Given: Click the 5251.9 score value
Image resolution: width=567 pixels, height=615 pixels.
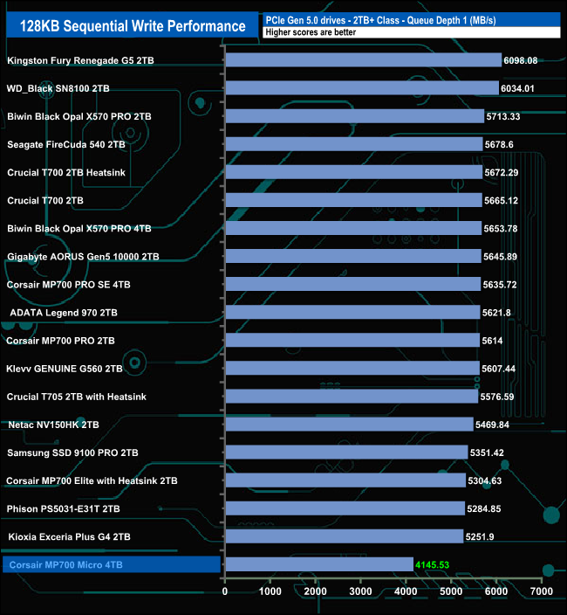Looking at the screenshot, I should (x=480, y=536).
